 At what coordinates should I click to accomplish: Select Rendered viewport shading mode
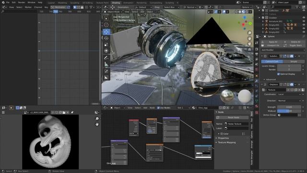[x=247, y=12]
